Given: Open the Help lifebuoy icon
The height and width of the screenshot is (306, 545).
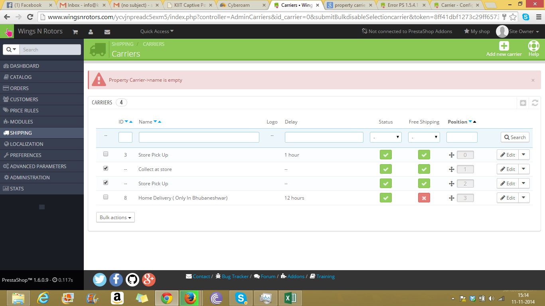Looking at the screenshot, I should [x=533, y=46].
